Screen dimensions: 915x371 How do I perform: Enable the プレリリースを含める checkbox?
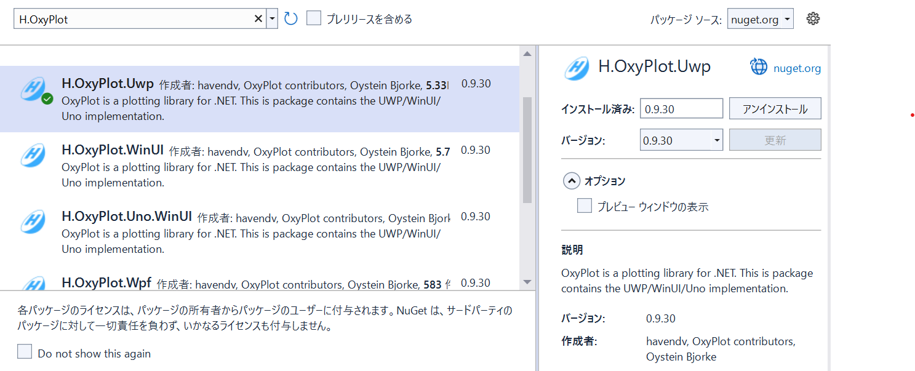(314, 18)
